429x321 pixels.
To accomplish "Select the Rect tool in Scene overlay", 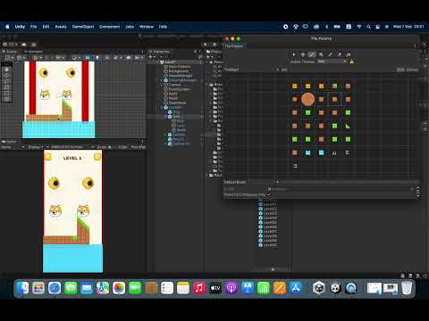I will coord(6,93).
